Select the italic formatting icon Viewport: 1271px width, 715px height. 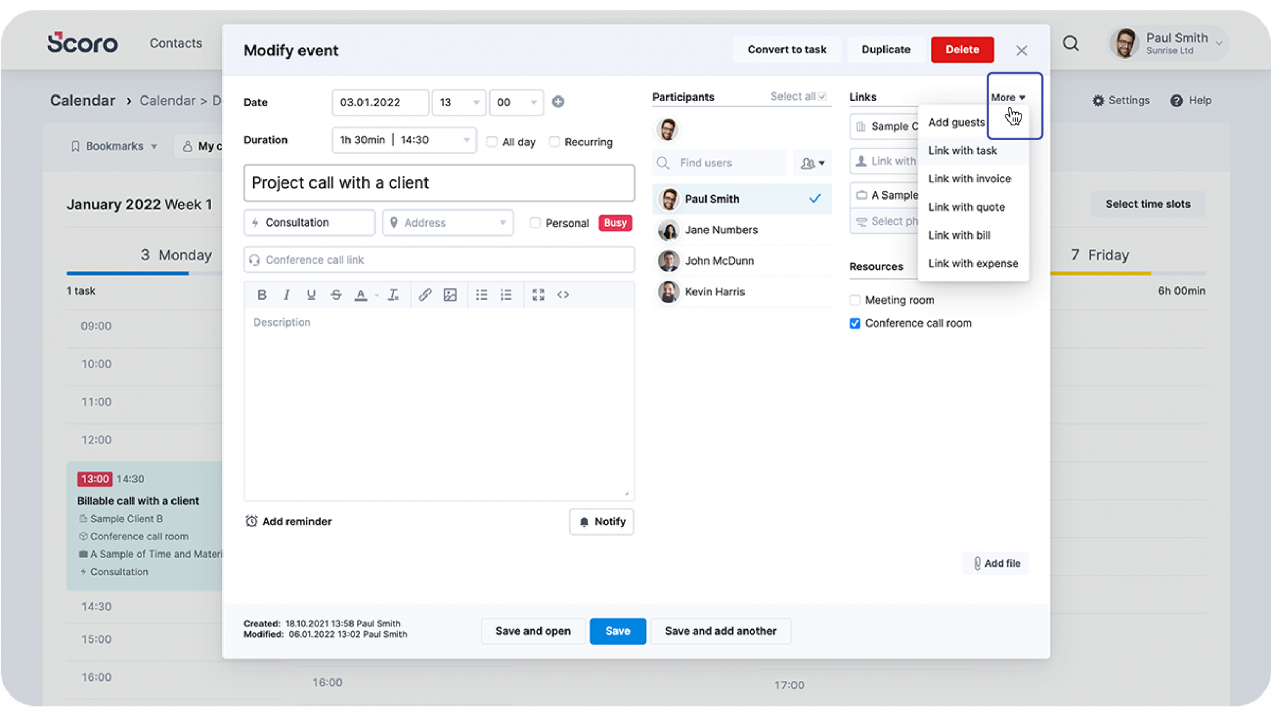click(x=286, y=295)
